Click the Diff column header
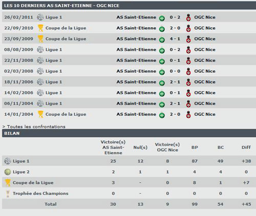The height and width of the screenshot is (216, 256). [x=246, y=147]
